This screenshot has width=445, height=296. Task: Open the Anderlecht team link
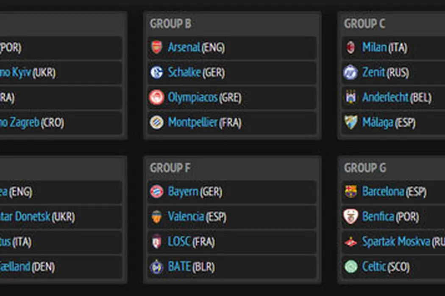385,98
